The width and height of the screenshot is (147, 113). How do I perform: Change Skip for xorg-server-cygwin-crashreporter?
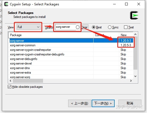123,50
